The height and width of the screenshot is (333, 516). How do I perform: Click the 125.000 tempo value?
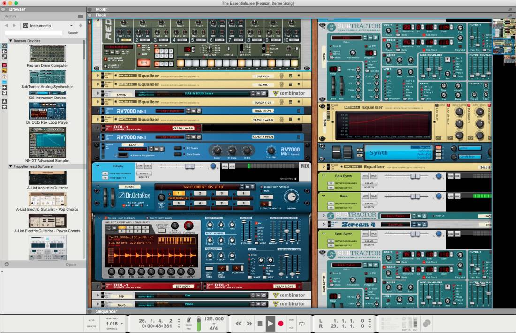(213, 319)
